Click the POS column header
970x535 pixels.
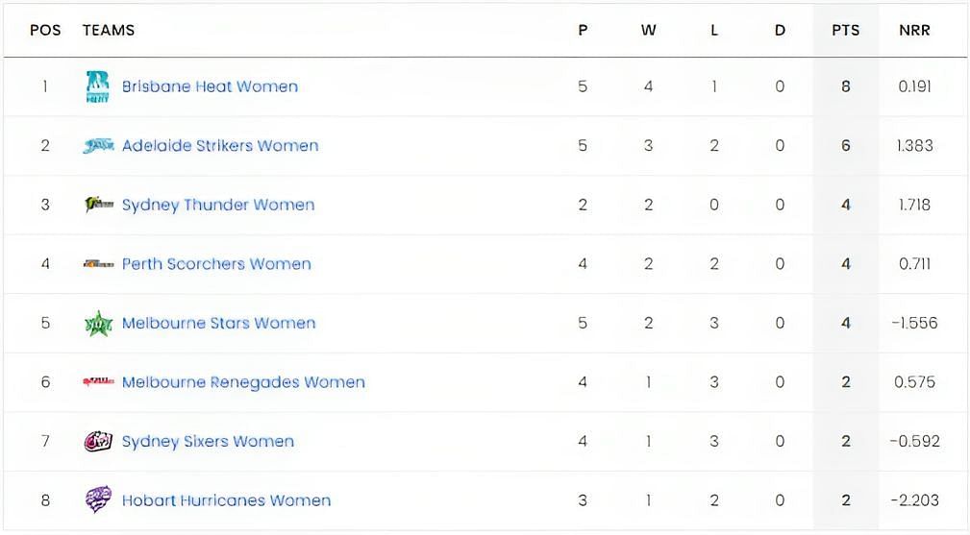tap(45, 31)
